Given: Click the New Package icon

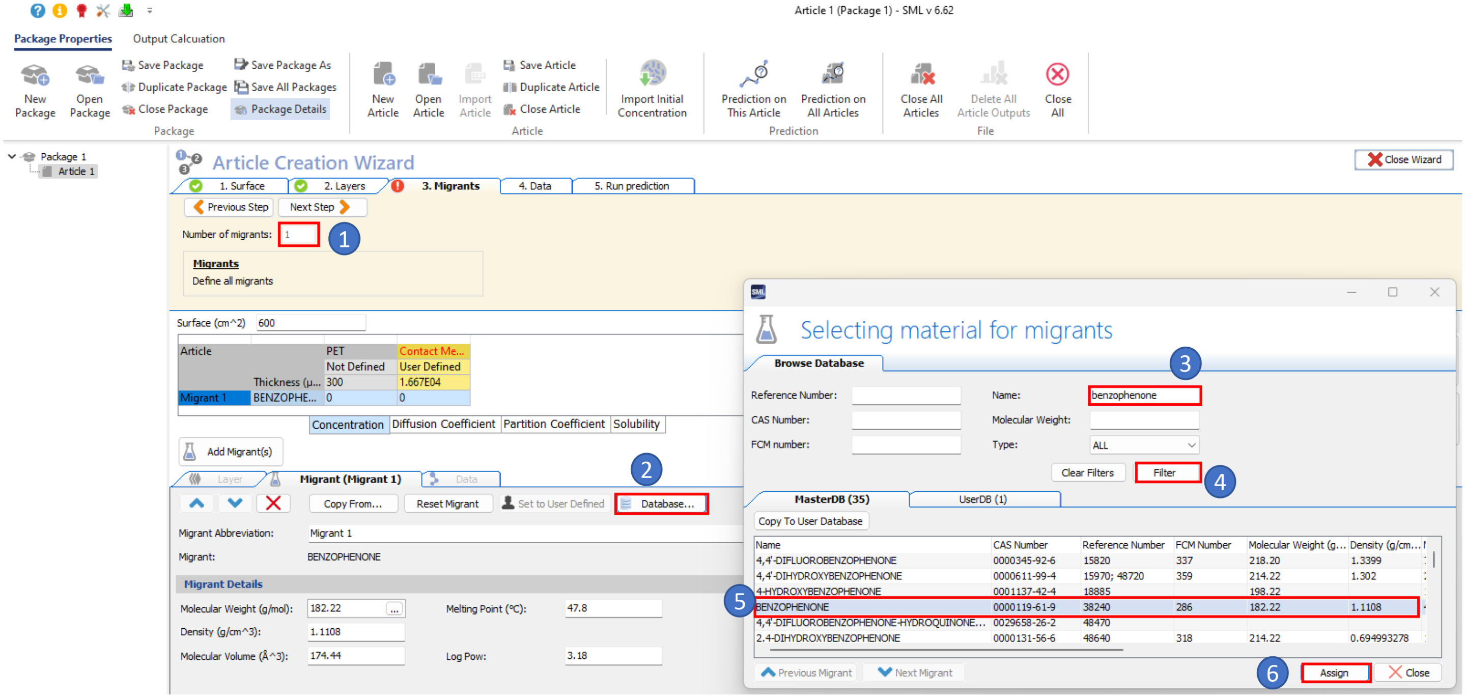Looking at the screenshot, I should click(x=35, y=76).
